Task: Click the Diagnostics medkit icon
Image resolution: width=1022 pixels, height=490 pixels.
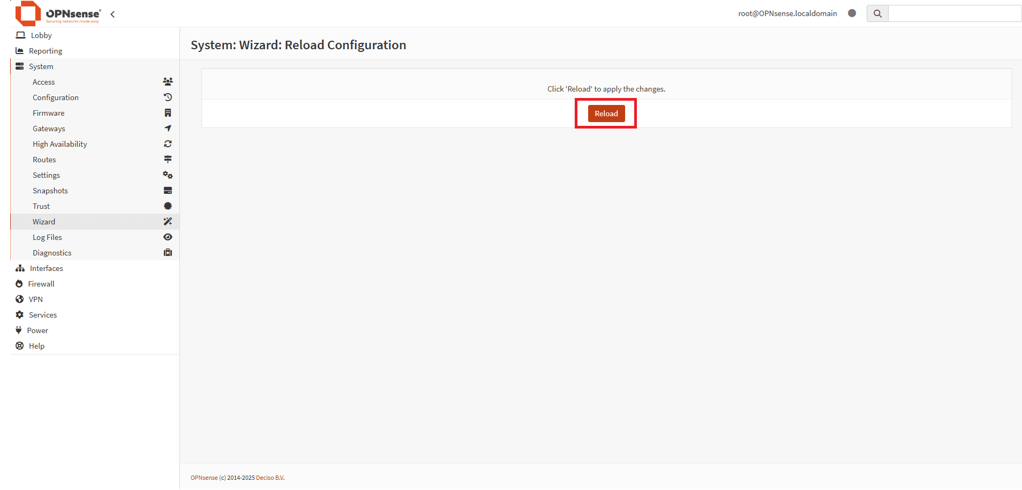Action: click(x=168, y=253)
